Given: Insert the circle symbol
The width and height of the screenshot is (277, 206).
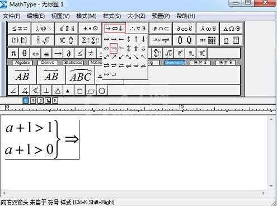Looking at the screenshot, I should (x=102, y=91).
